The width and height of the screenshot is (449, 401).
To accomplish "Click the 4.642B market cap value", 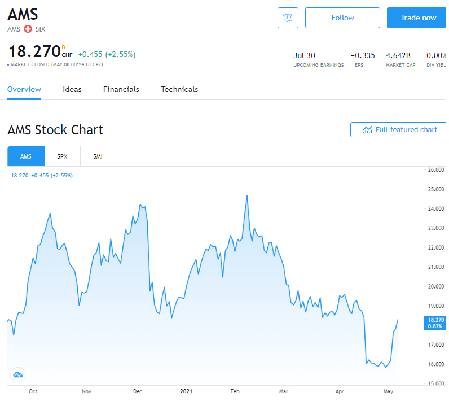I will tap(398, 55).
